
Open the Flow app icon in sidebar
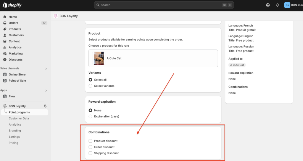pyautogui.click(x=5, y=96)
